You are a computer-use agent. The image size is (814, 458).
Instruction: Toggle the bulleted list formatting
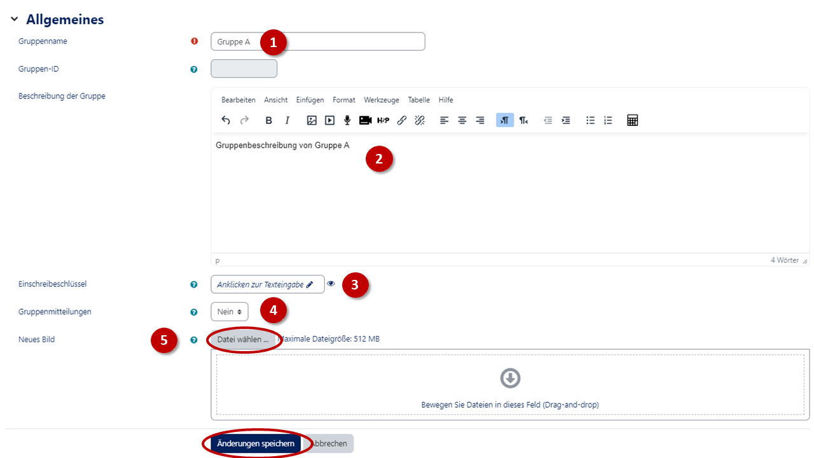pyautogui.click(x=590, y=120)
